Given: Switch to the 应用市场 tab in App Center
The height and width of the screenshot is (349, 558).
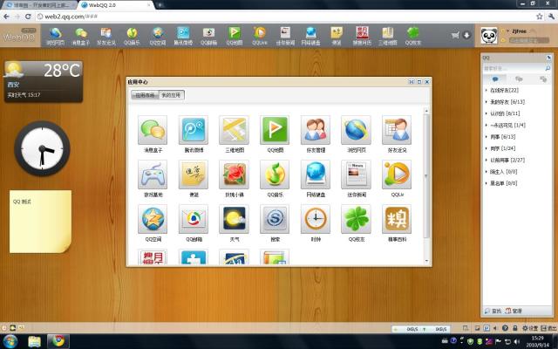Looking at the screenshot, I should 145,95.
